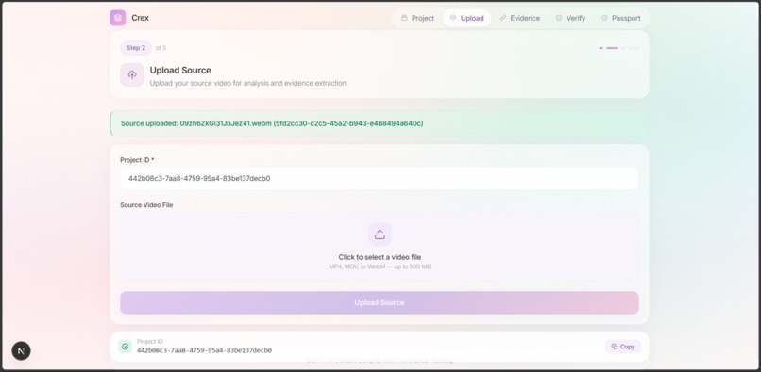The image size is (761, 372).
Task: Click the Source uploaded success message
Action: [380, 123]
